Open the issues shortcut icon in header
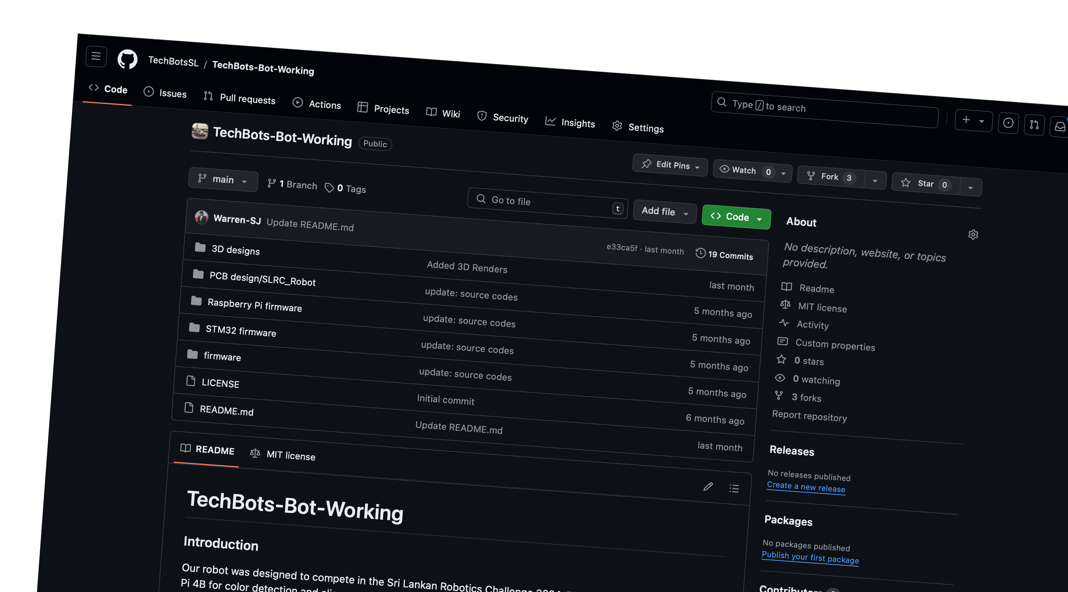 pos(1008,123)
